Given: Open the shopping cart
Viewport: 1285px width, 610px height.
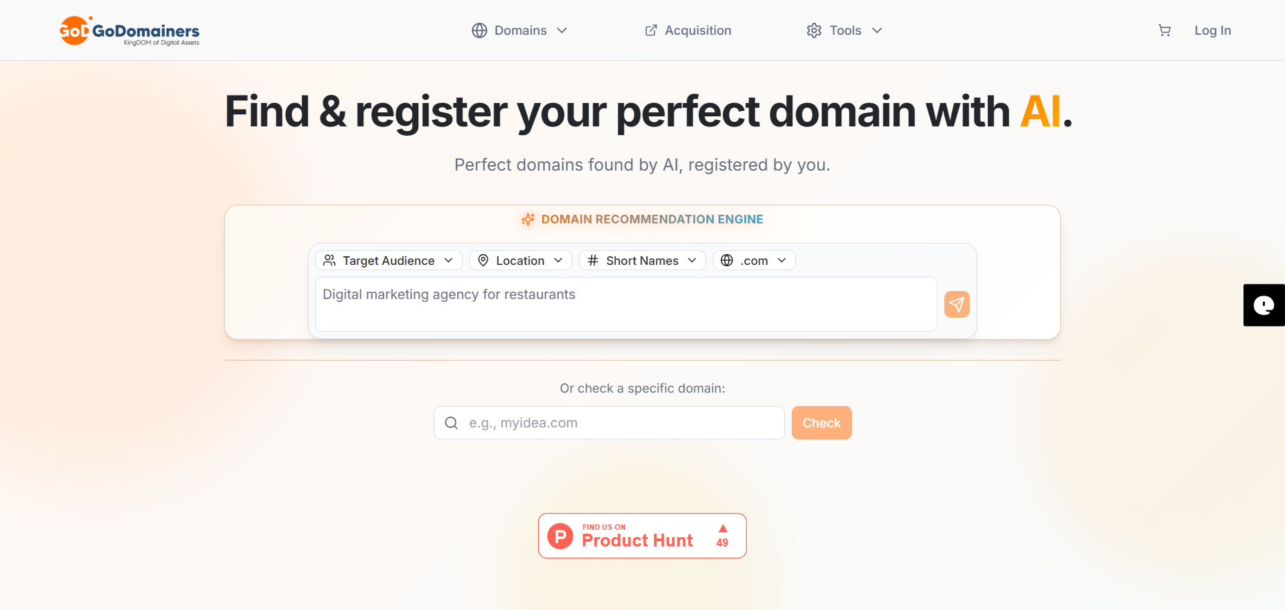Looking at the screenshot, I should (1165, 30).
